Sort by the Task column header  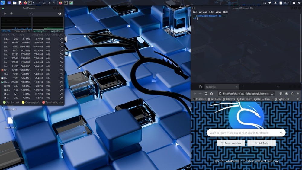point(5,35)
